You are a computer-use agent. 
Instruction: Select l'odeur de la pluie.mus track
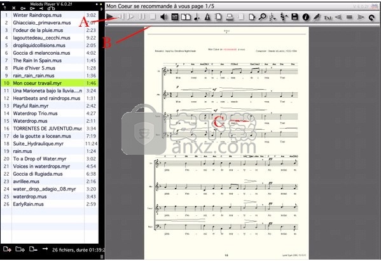click(x=50, y=30)
